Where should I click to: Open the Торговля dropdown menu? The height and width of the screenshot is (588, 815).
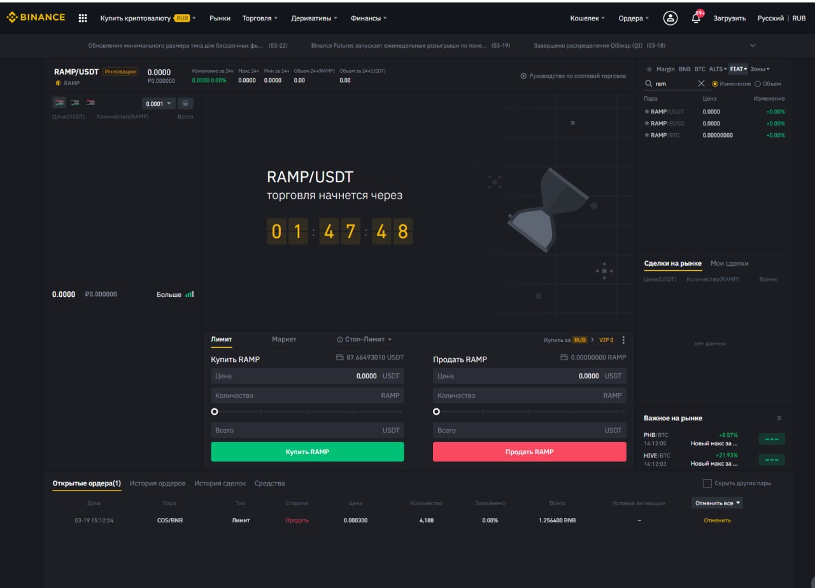(260, 18)
